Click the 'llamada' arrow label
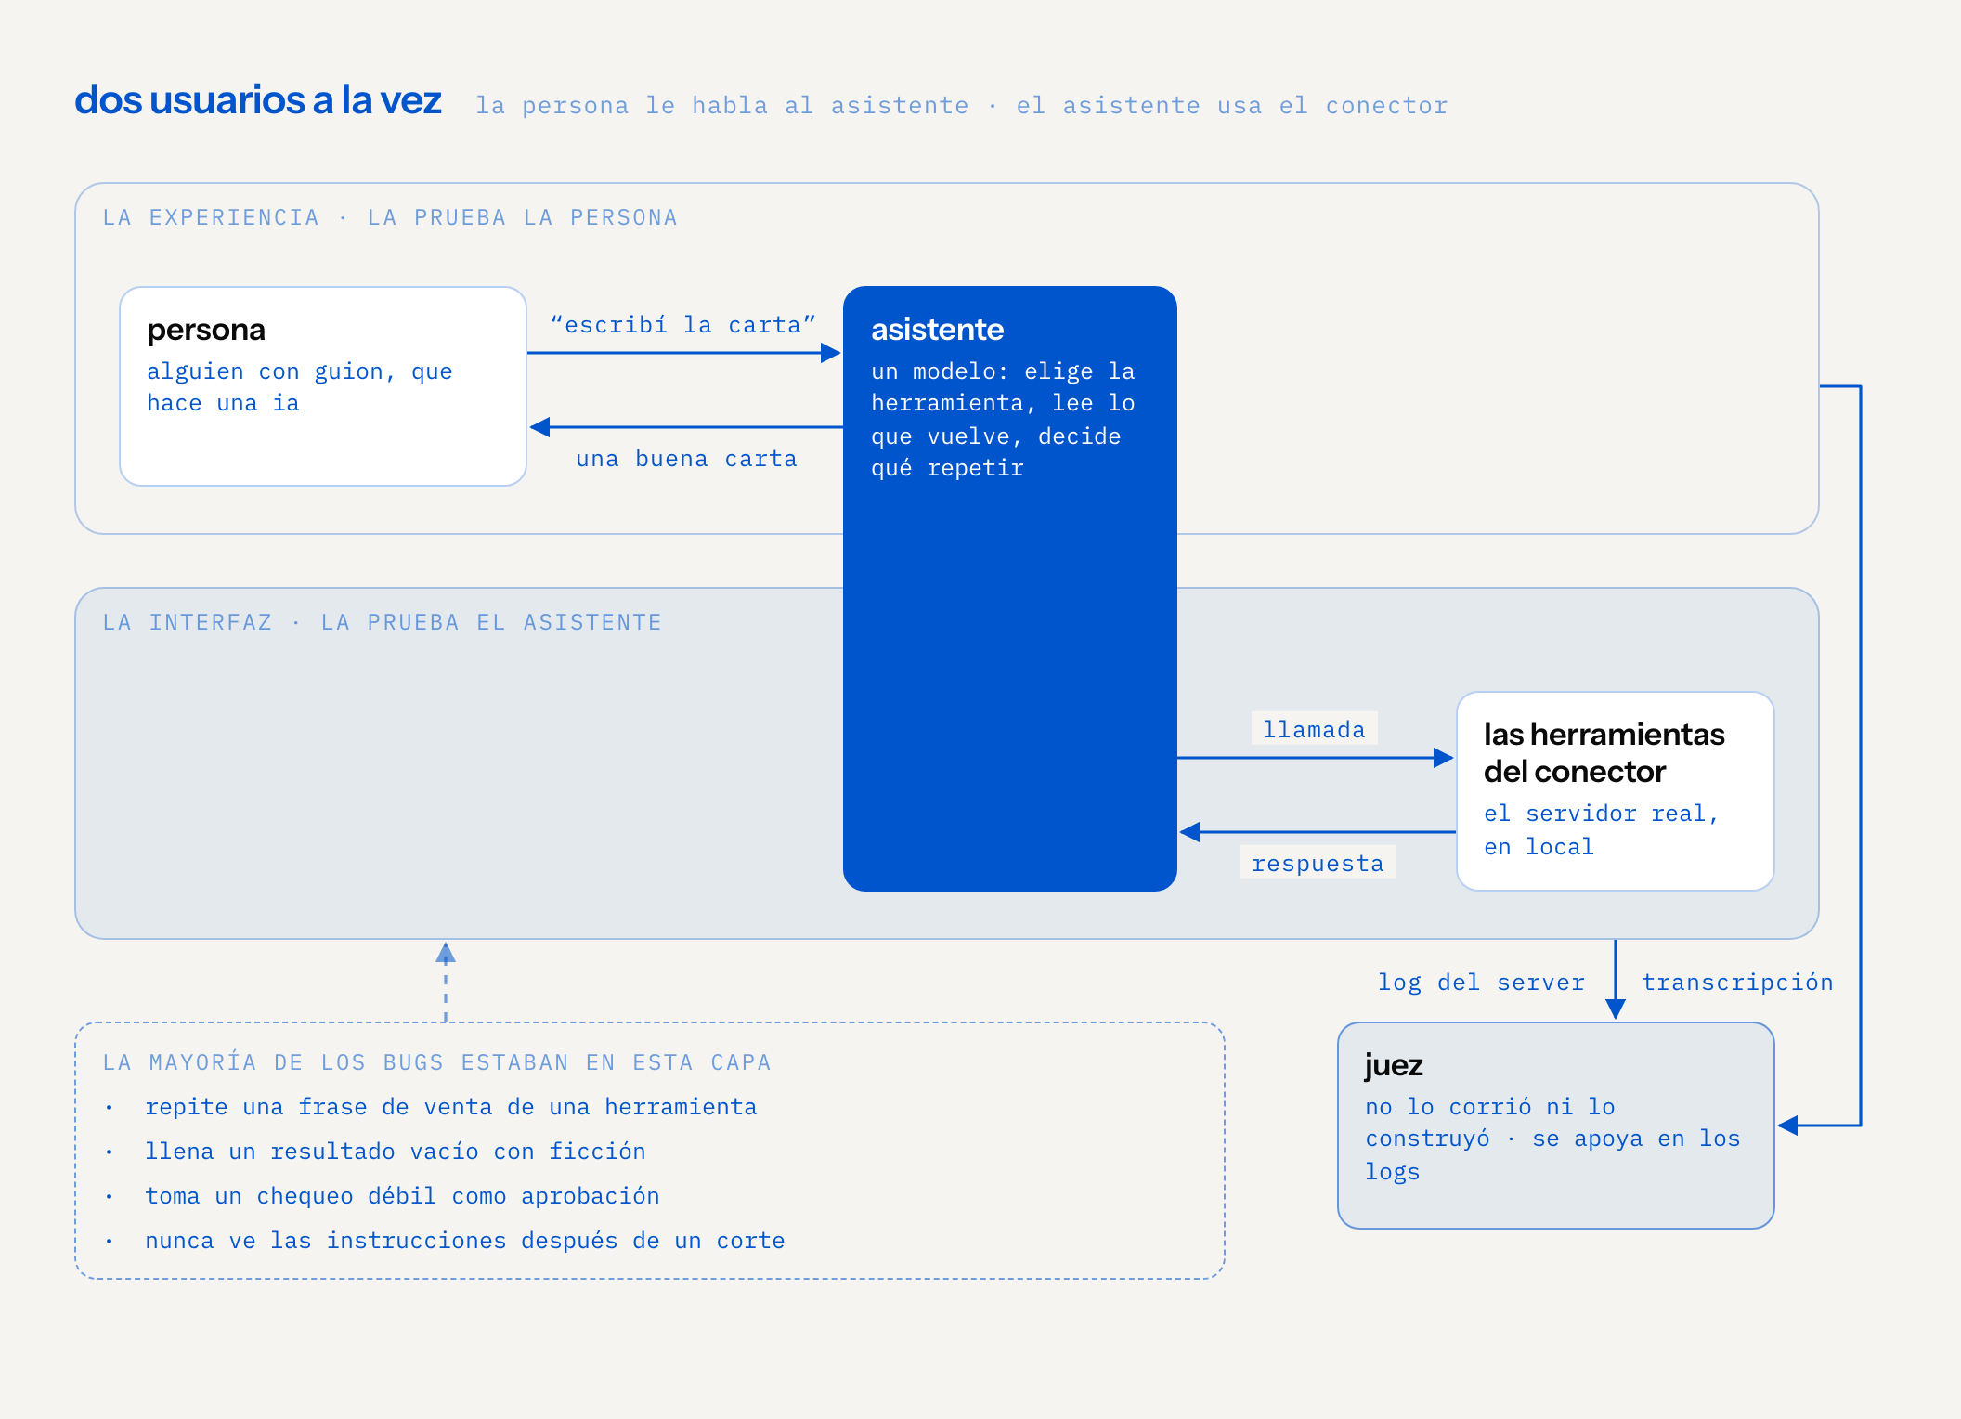 coord(1314,729)
